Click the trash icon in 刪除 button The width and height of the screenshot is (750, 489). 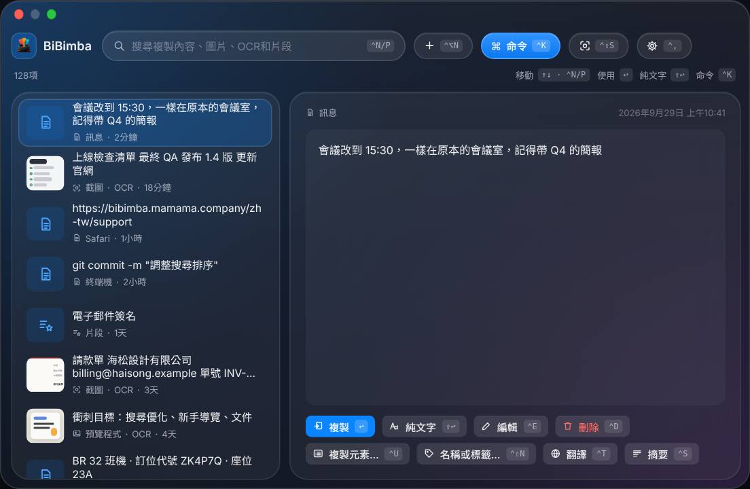568,426
